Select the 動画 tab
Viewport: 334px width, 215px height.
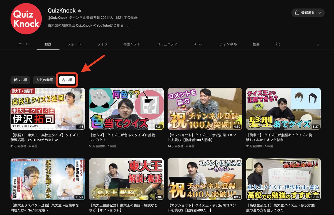48,44
